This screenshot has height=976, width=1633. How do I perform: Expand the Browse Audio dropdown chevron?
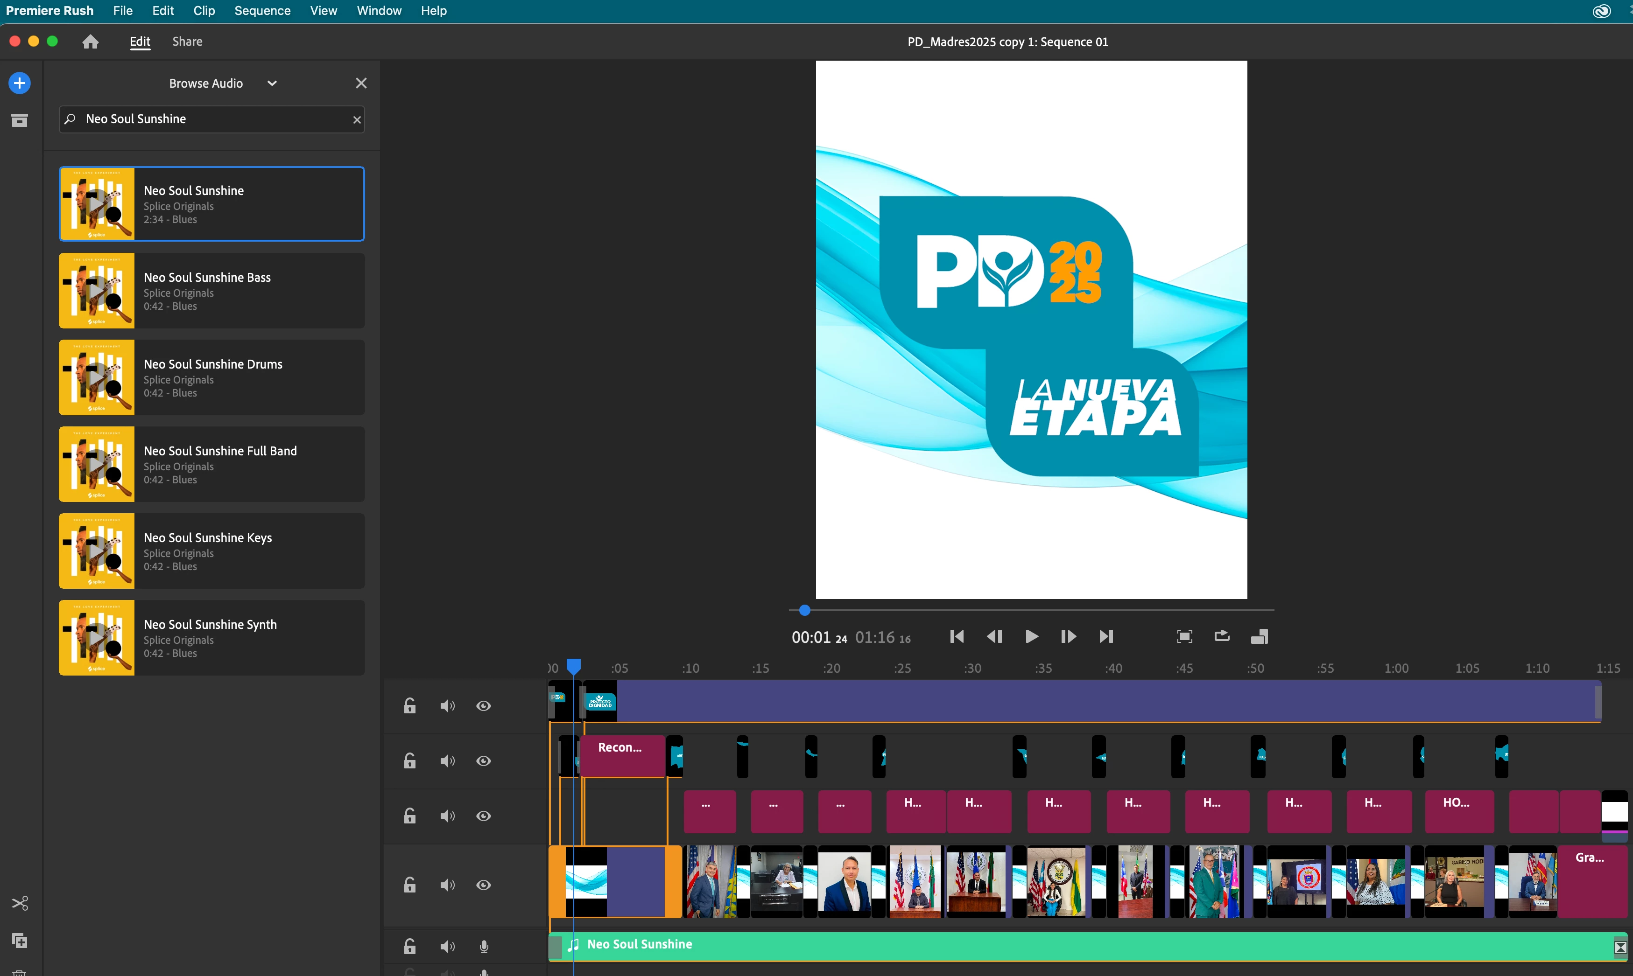coord(272,84)
